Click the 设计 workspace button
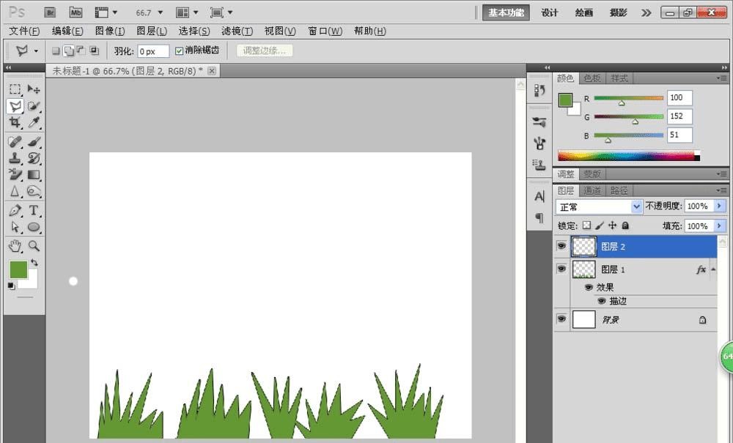 550,12
